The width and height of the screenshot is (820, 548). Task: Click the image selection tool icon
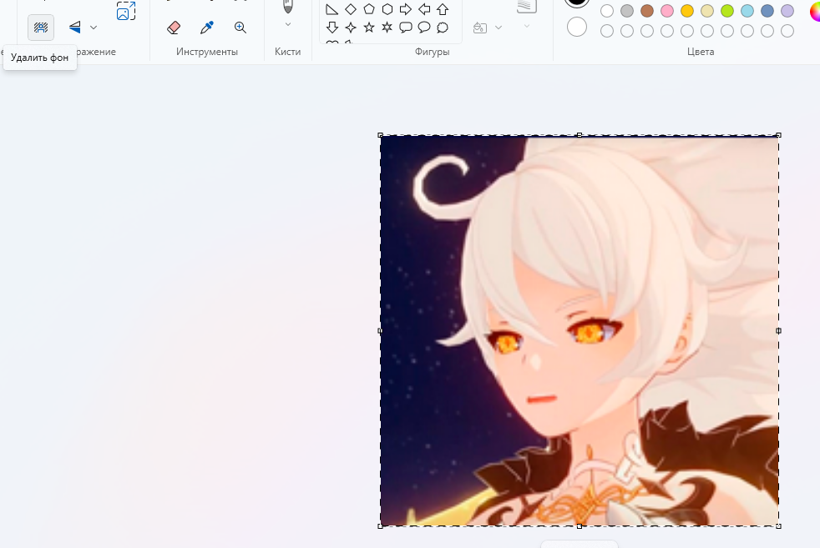click(126, 11)
